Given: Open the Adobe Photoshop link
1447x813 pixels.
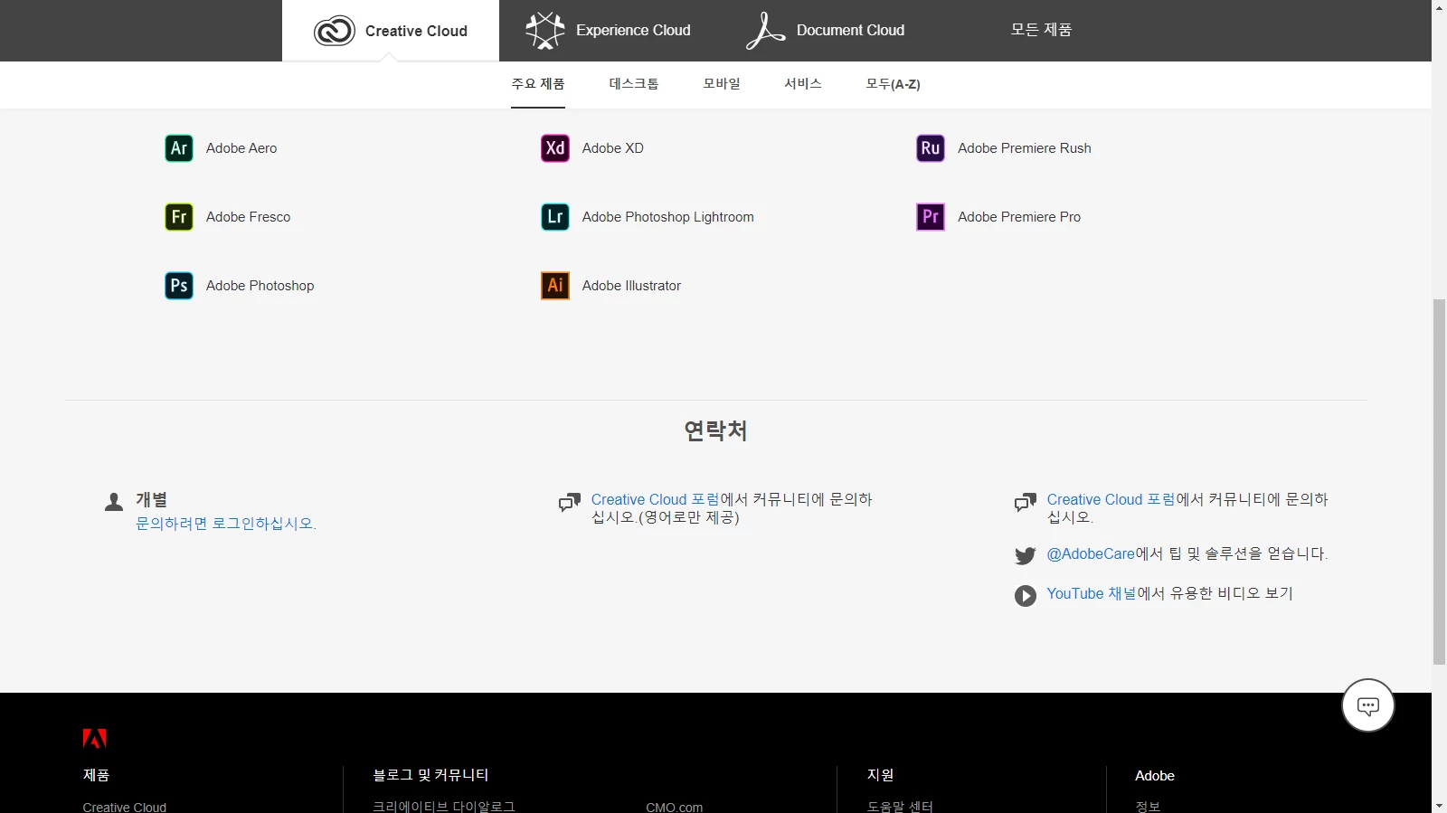Looking at the screenshot, I should click(260, 286).
